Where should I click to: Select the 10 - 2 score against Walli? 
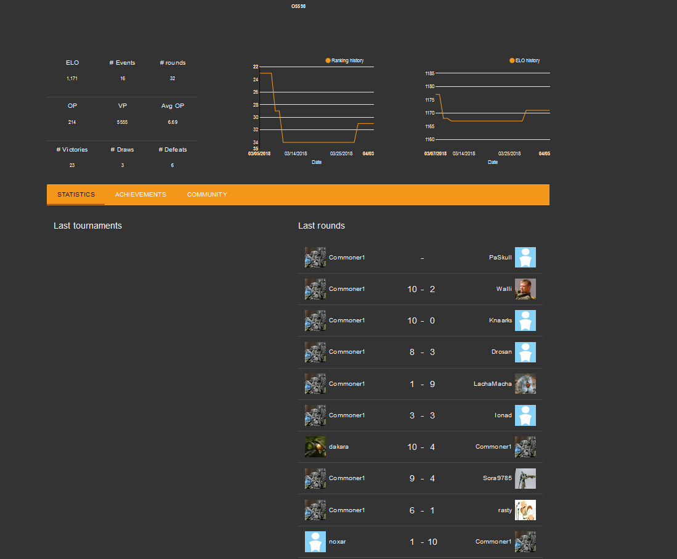coord(421,289)
